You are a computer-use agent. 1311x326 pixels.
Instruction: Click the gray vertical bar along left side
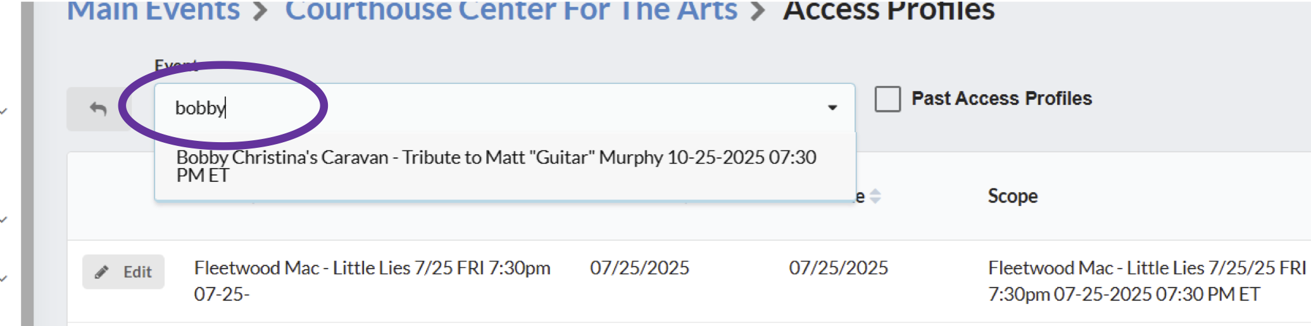(27, 163)
